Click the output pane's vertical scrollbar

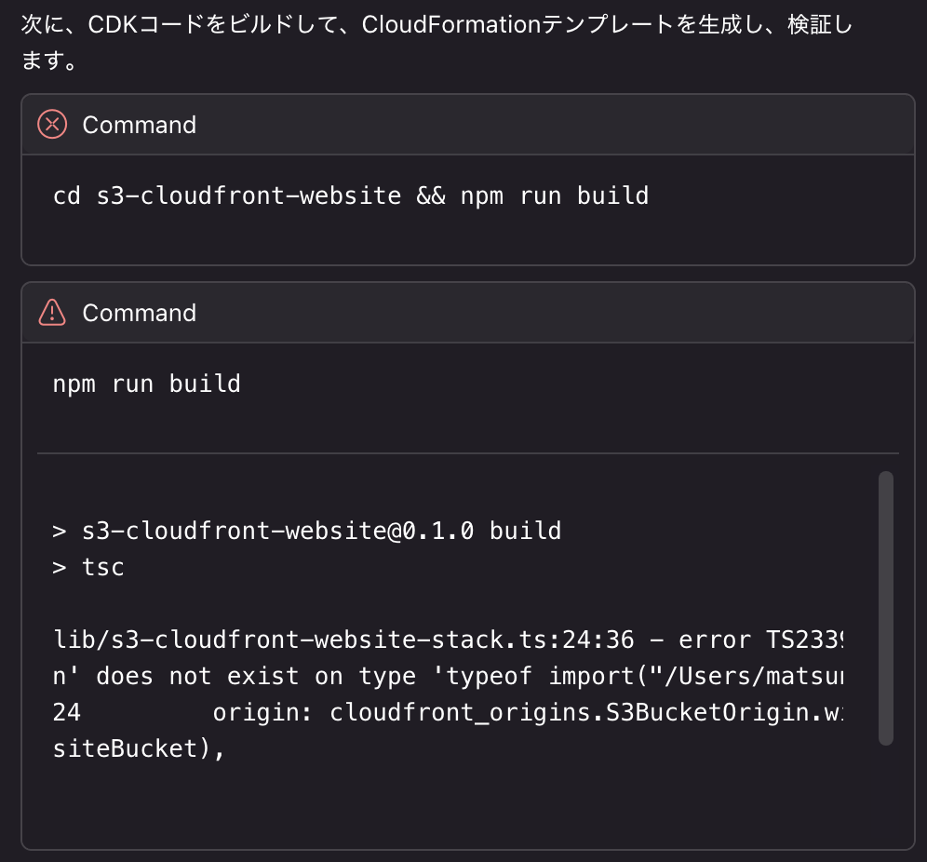(x=885, y=607)
